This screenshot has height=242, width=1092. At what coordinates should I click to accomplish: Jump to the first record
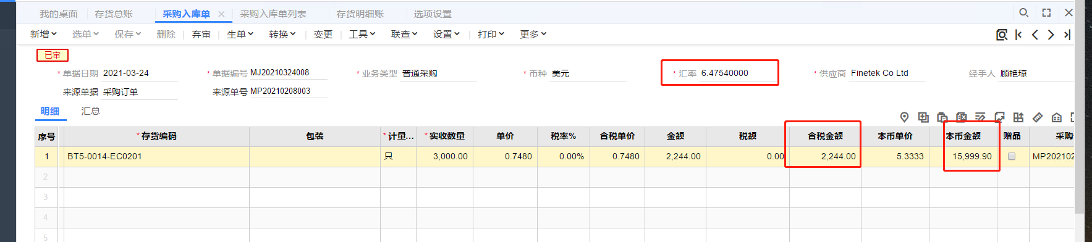click(x=1018, y=35)
